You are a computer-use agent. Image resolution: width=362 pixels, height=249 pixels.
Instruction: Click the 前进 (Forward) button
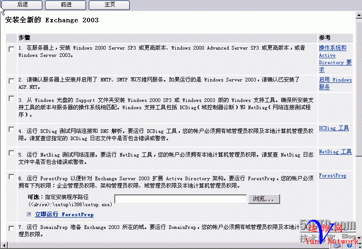click(66, 5)
